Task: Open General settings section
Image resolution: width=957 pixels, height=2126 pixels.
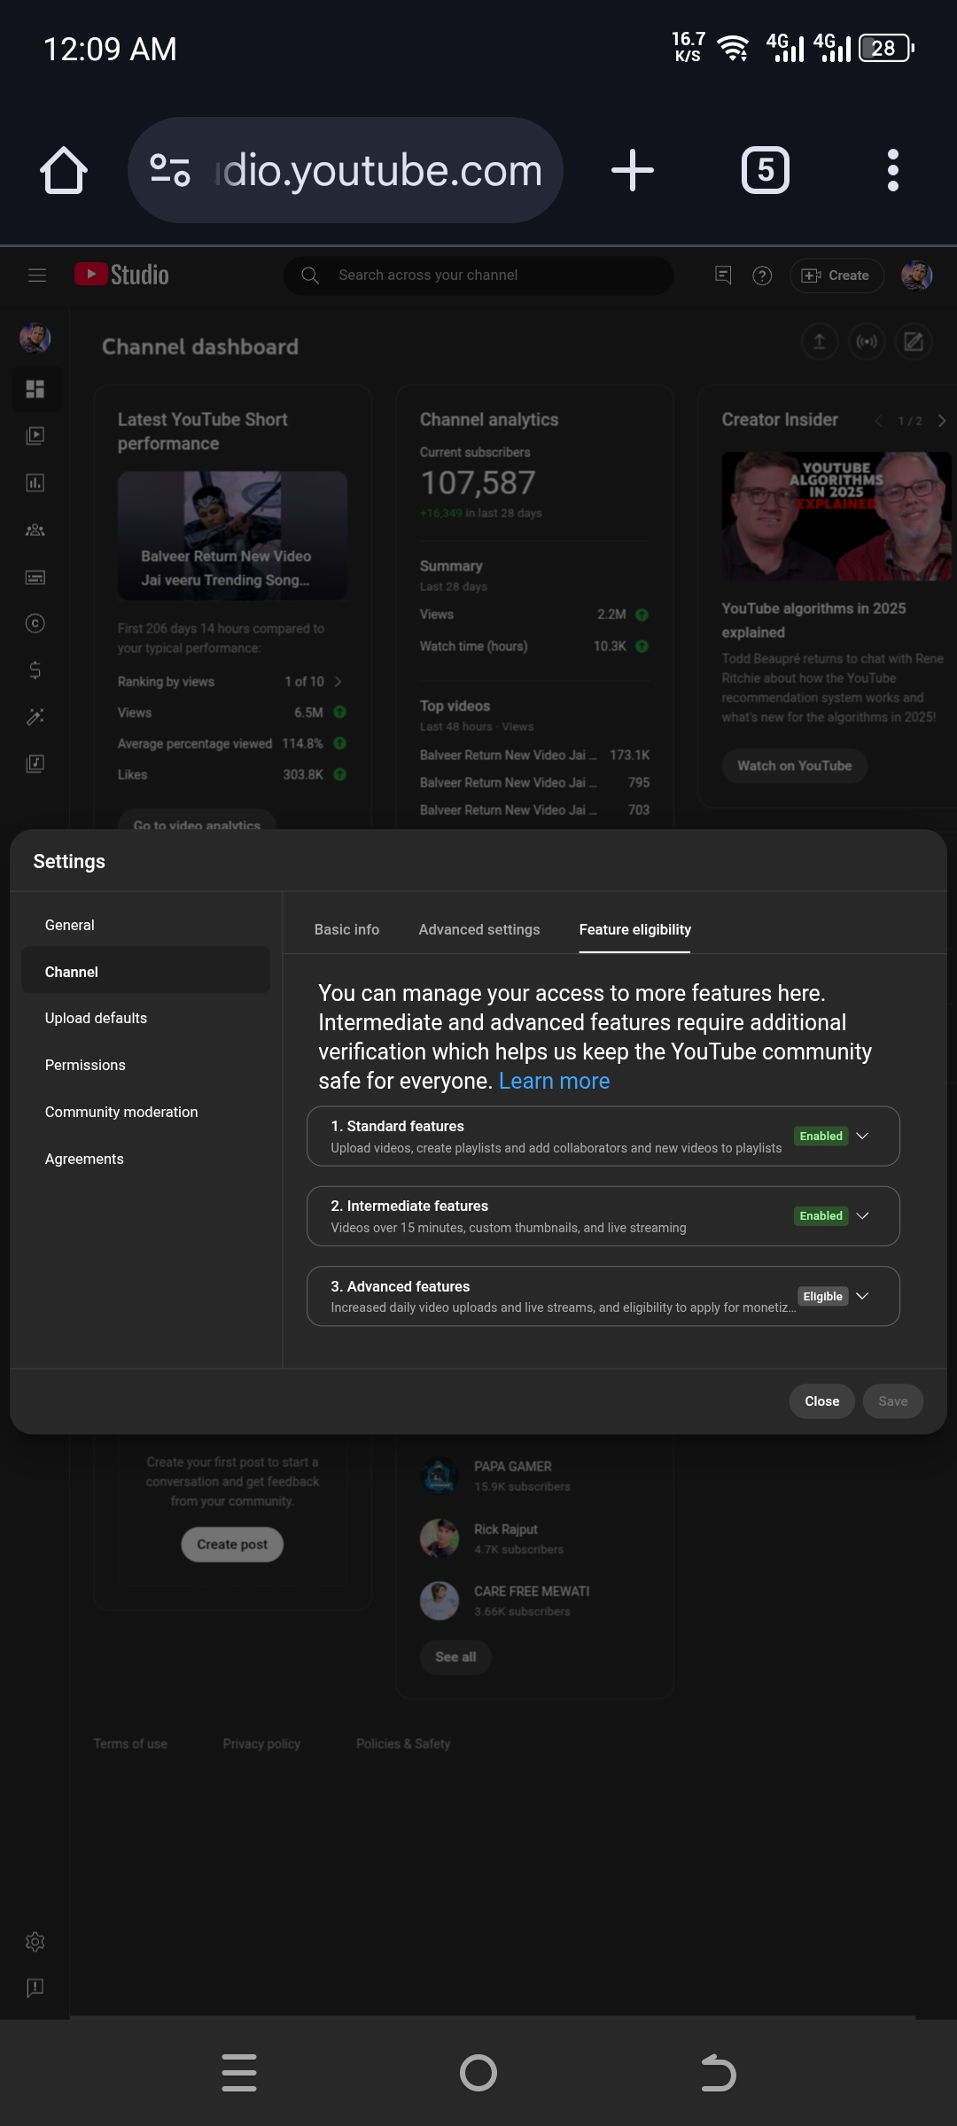Action: click(145, 925)
